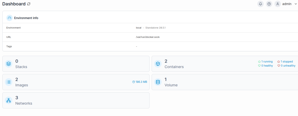Click the 'URL' row label

[9, 37]
